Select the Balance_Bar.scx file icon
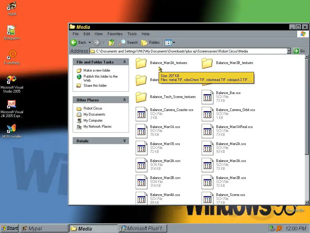 pyautogui.click(x=207, y=97)
